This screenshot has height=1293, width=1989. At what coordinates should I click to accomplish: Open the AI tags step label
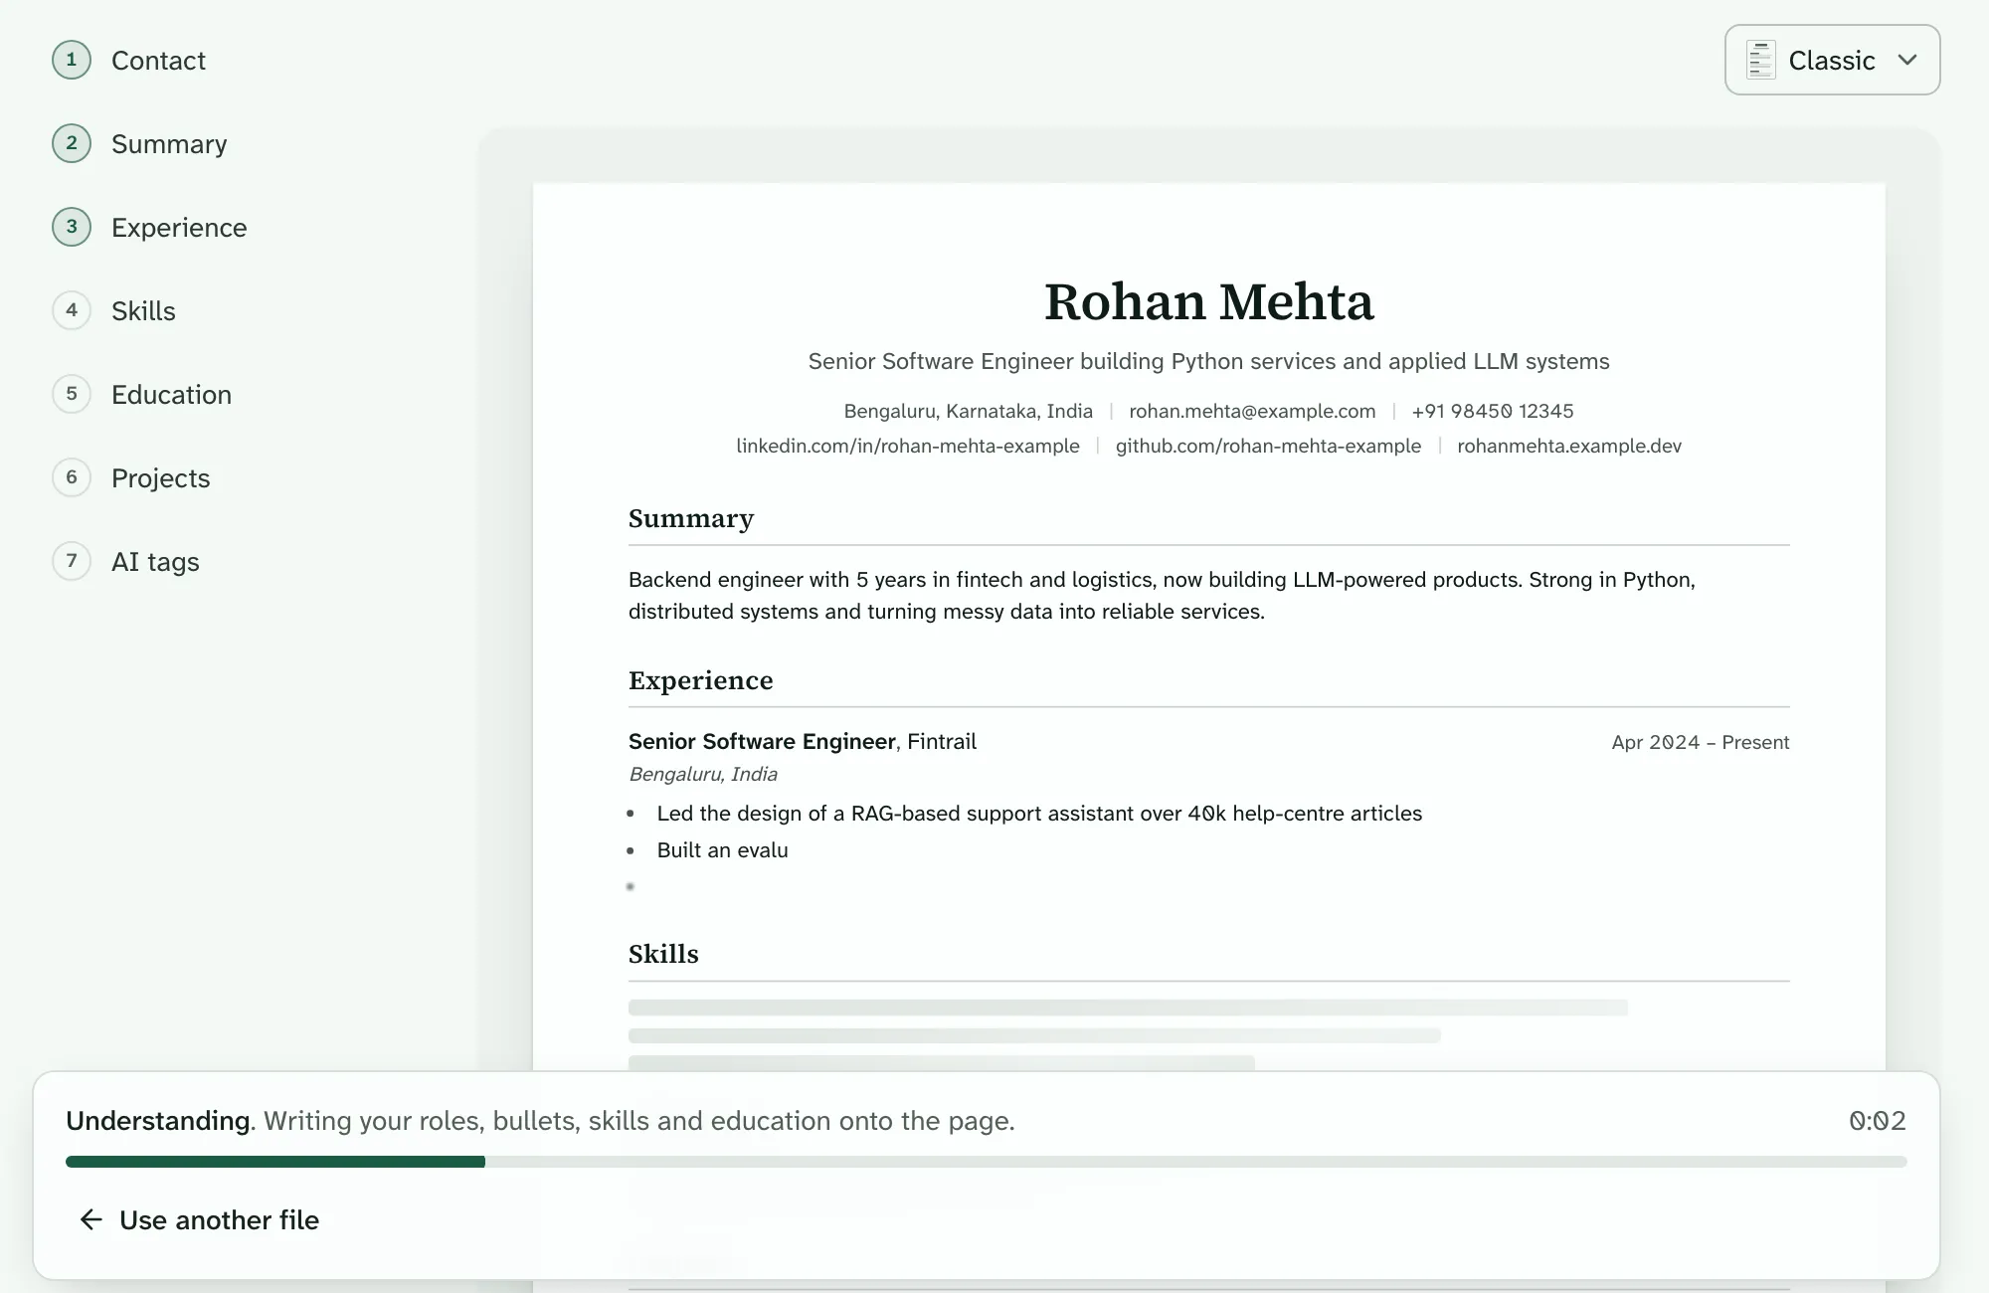tap(155, 562)
